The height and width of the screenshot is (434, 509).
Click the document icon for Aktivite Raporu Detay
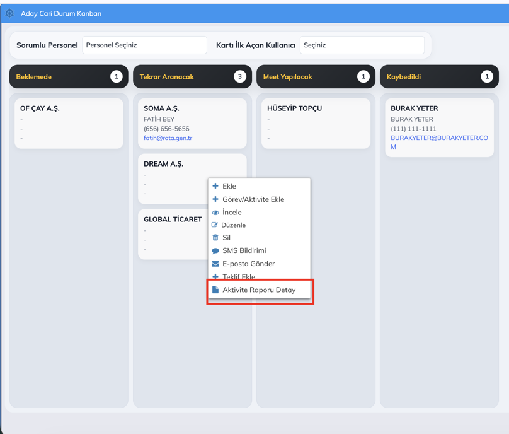tap(215, 290)
